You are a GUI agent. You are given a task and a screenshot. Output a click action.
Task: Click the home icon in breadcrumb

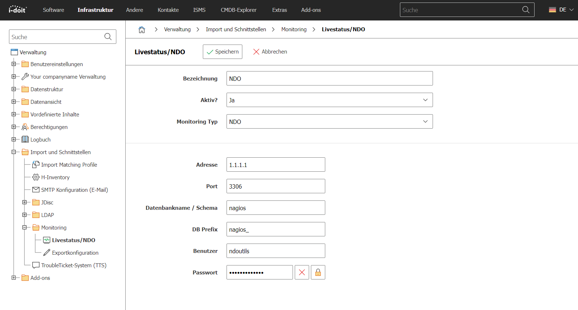pyautogui.click(x=142, y=29)
